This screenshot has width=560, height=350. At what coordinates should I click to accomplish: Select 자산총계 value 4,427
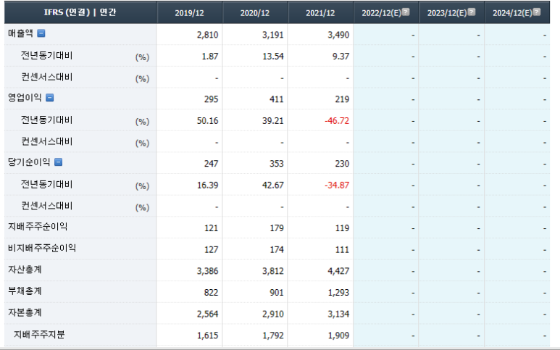point(338,271)
